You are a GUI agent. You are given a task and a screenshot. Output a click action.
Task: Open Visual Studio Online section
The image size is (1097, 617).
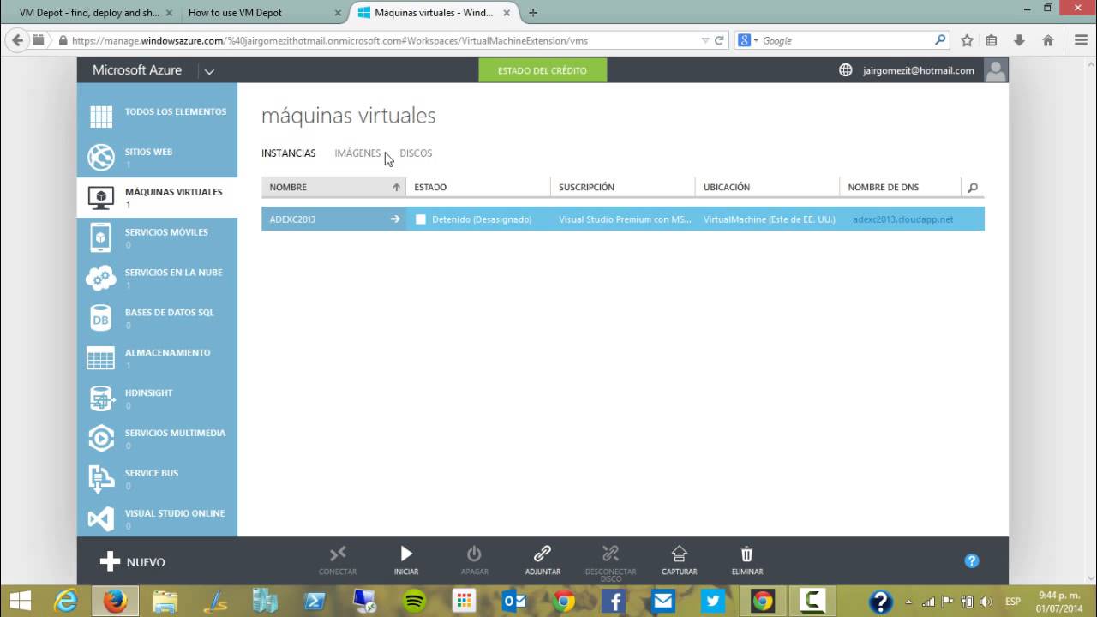[x=157, y=518]
